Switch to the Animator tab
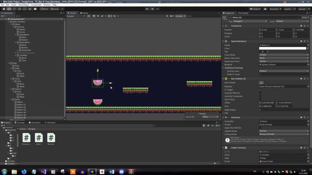 point(50,122)
